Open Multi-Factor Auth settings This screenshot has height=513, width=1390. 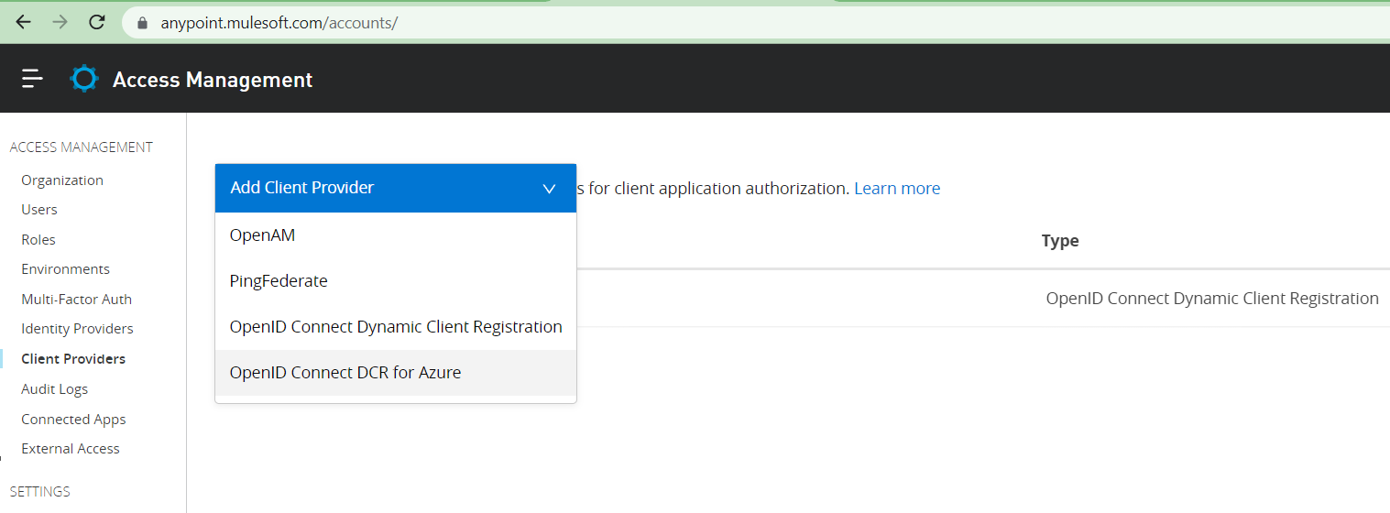[x=76, y=300]
